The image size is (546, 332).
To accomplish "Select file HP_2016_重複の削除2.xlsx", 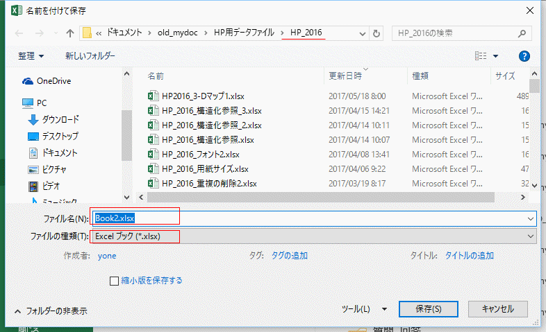I will pyautogui.click(x=210, y=184).
